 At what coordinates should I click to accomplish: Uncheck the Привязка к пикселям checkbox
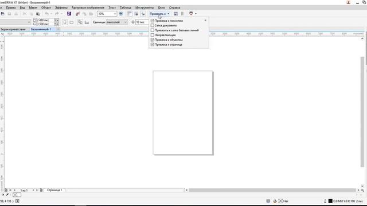coord(153,21)
